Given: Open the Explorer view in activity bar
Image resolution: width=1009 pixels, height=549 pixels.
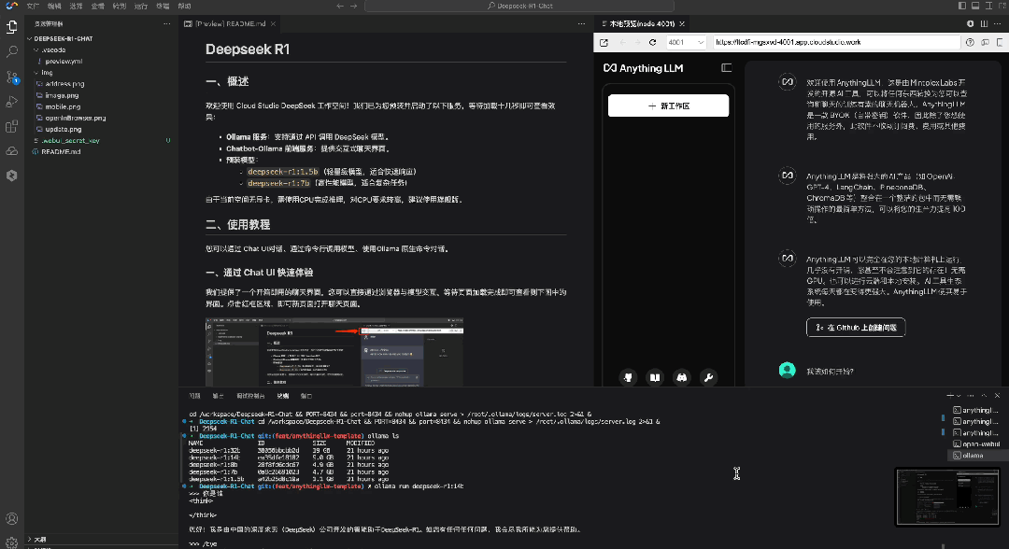Looking at the screenshot, I should coord(11,27).
